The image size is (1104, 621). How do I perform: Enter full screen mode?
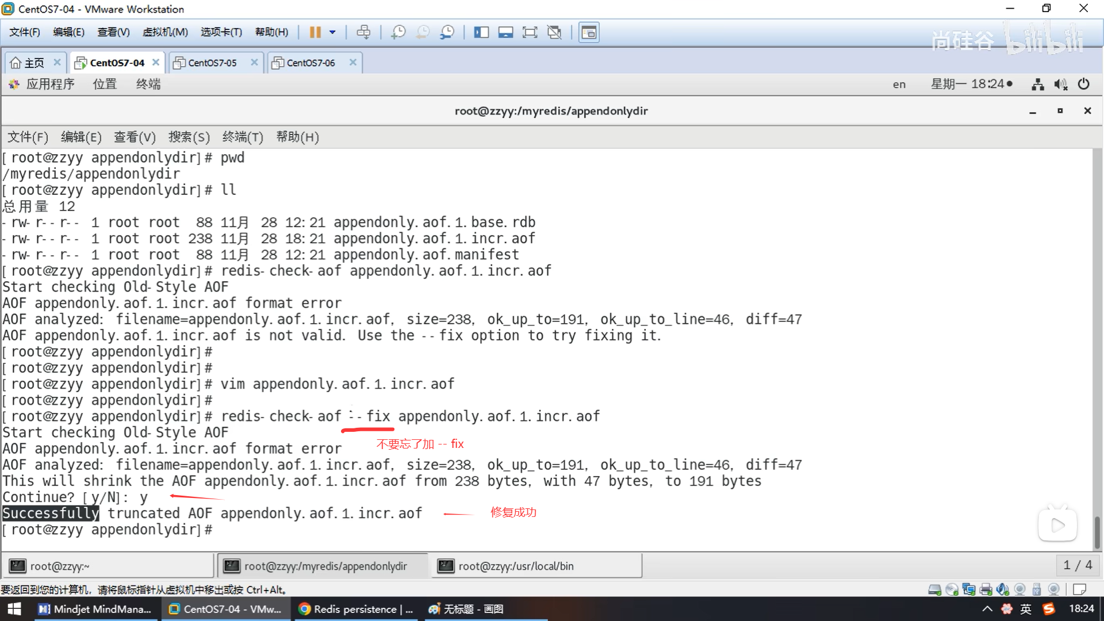point(530,32)
